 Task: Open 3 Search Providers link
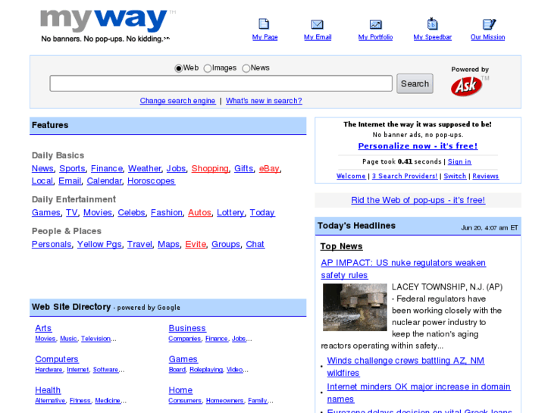tap(405, 176)
